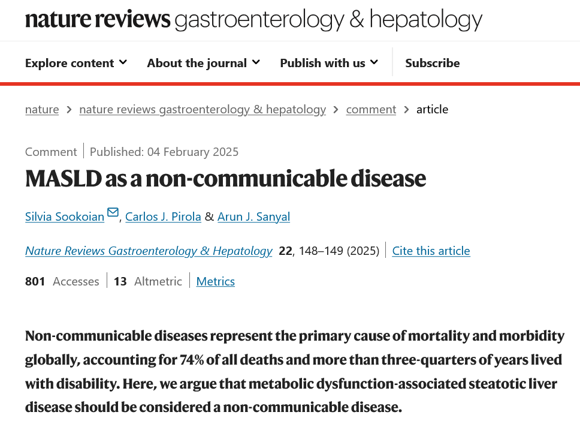
Task: Go to nature breadcrumb home link
Action: point(42,109)
